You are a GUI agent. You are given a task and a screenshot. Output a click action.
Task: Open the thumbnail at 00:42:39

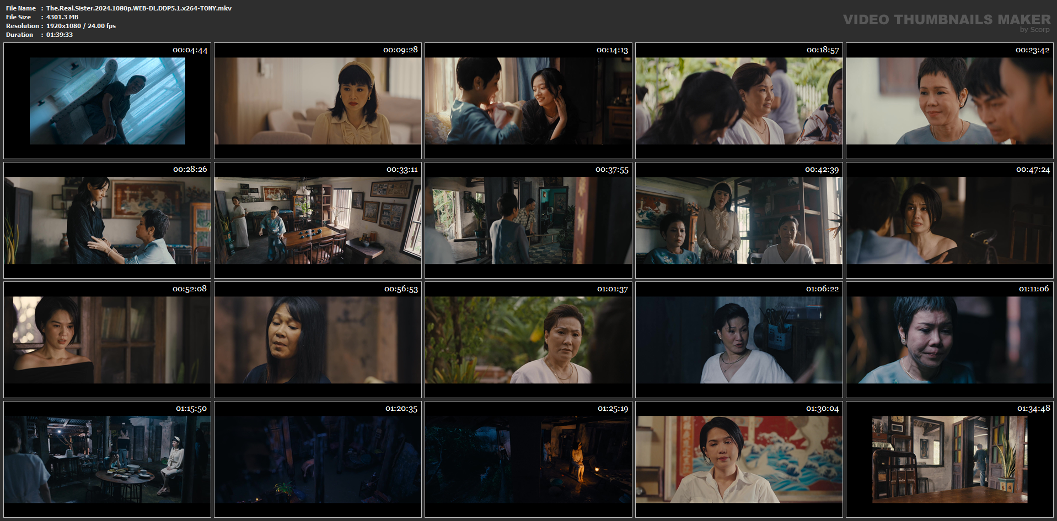point(739,220)
